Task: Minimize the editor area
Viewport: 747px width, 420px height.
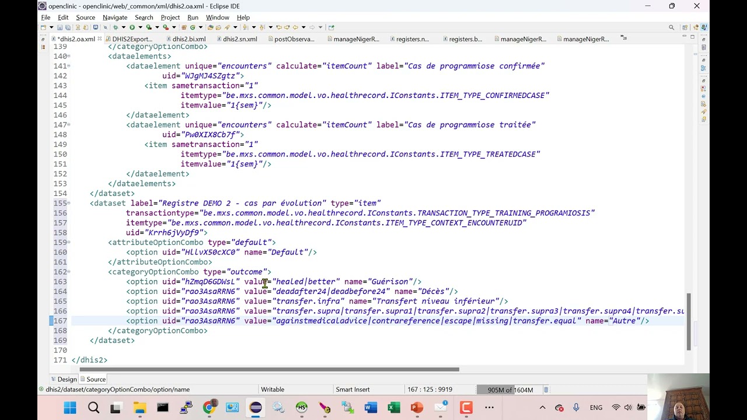Action: tap(685, 36)
